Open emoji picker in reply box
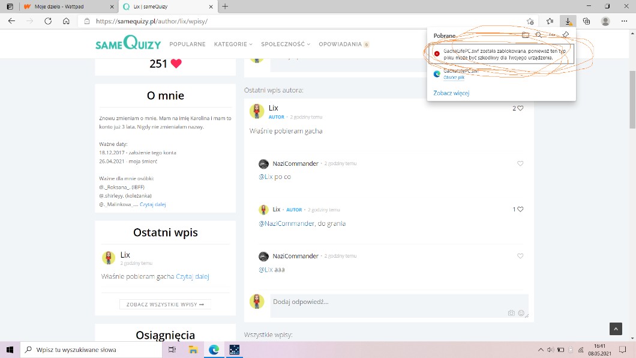This screenshot has height=358, width=636. (x=521, y=313)
